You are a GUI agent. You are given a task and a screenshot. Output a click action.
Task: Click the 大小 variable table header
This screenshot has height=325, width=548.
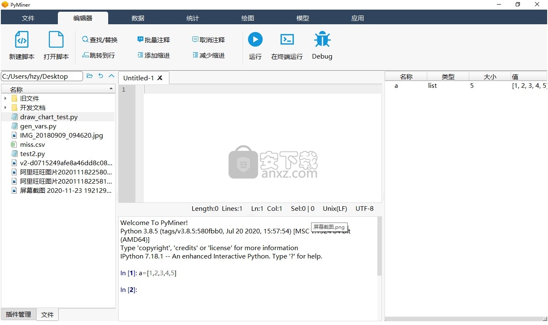pos(490,77)
